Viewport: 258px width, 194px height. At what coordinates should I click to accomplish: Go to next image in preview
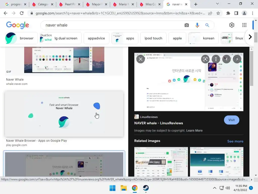[237, 59]
